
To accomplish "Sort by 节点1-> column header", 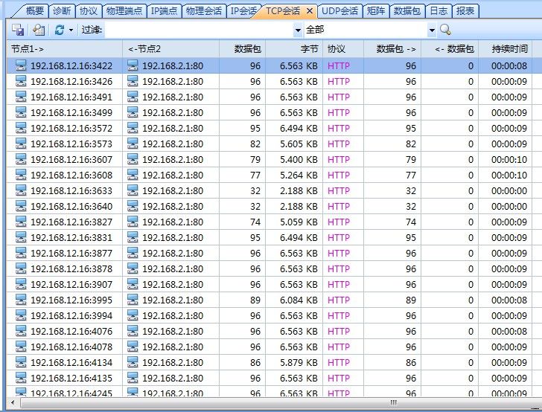I will click(x=60, y=49).
